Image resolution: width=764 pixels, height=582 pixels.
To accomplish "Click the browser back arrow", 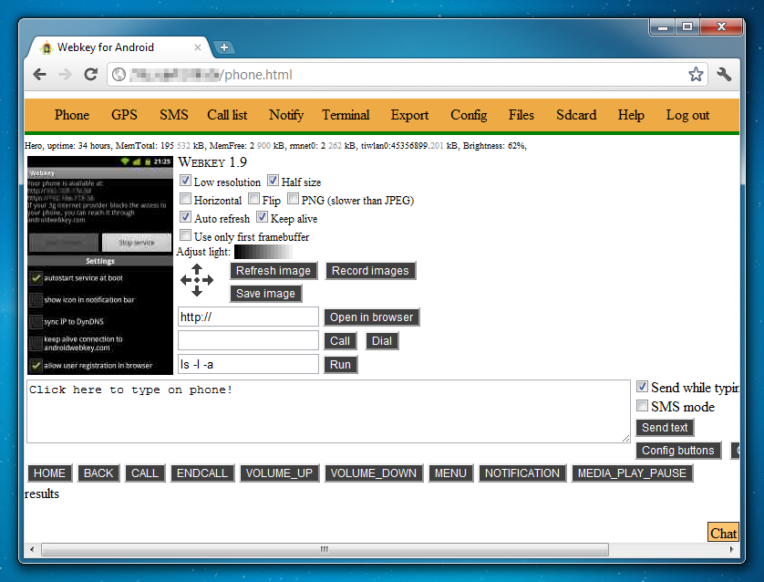I will pyautogui.click(x=40, y=75).
